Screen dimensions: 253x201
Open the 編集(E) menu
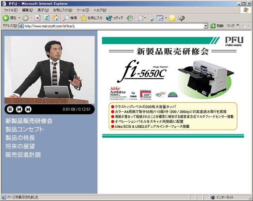tap(28, 10)
